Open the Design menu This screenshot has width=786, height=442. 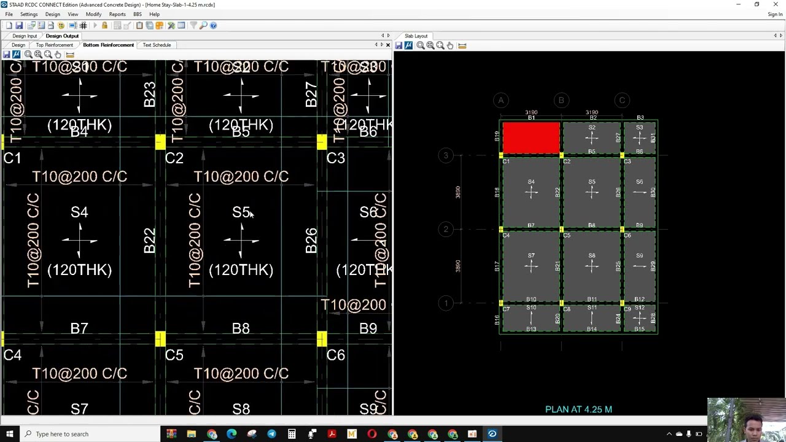(x=53, y=14)
